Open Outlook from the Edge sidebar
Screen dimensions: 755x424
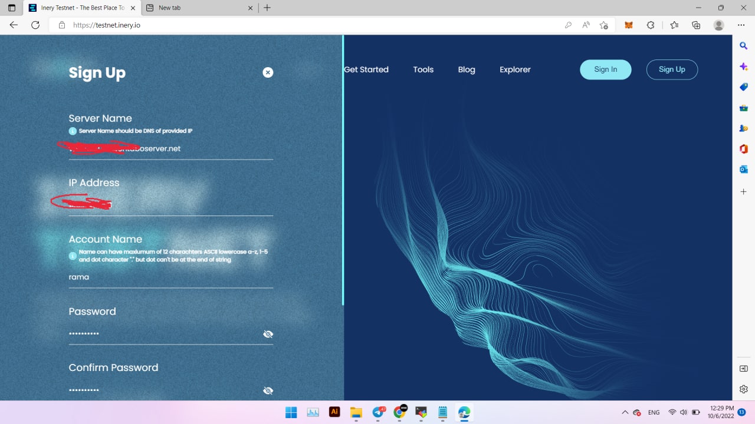click(x=743, y=169)
